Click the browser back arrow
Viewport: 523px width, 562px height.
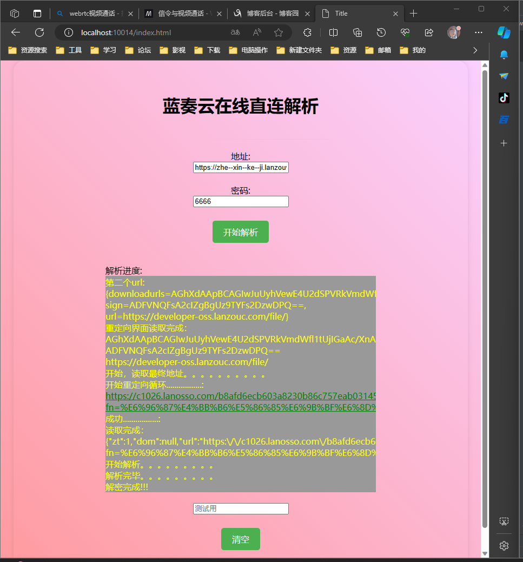[x=15, y=32]
